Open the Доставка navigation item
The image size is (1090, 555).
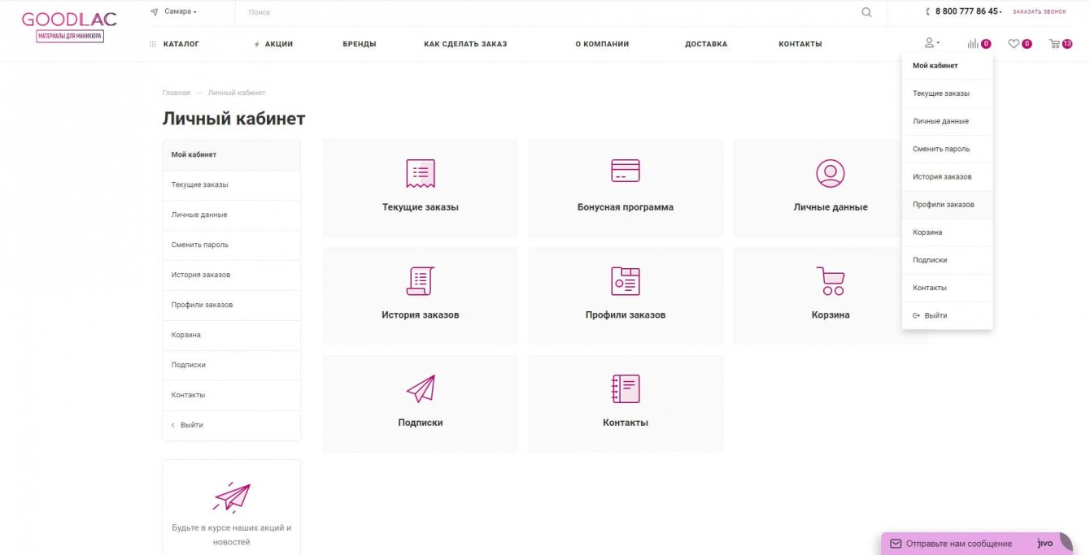point(706,44)
